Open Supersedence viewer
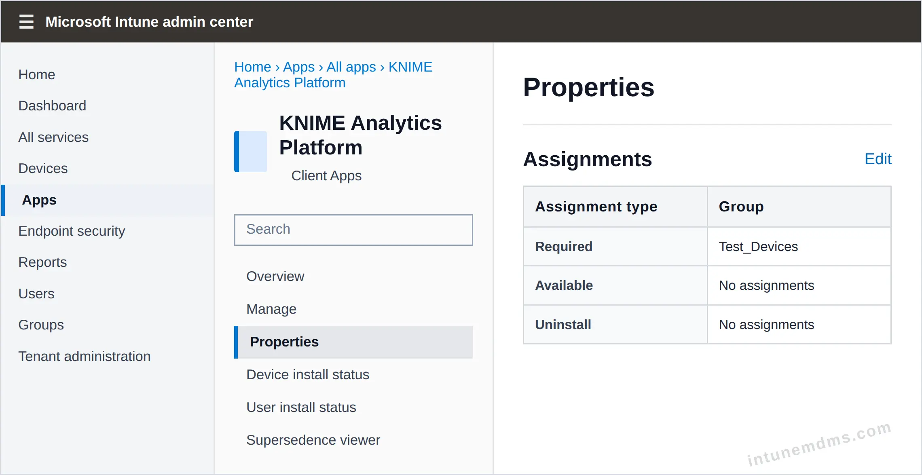This screenshot has width=922, height=475. click(313, 440)
